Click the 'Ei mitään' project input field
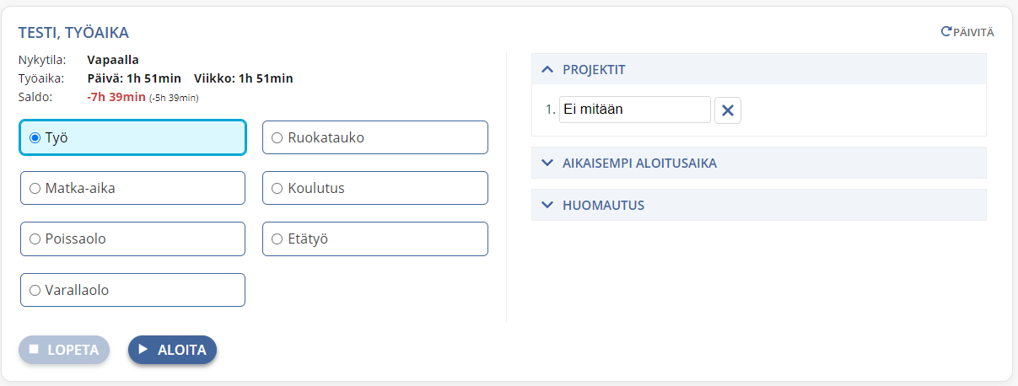This screenshot has width=1018, height=386. click(x=635, y=110)
